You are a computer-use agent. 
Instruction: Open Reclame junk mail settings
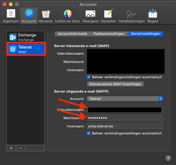point(46,16)
